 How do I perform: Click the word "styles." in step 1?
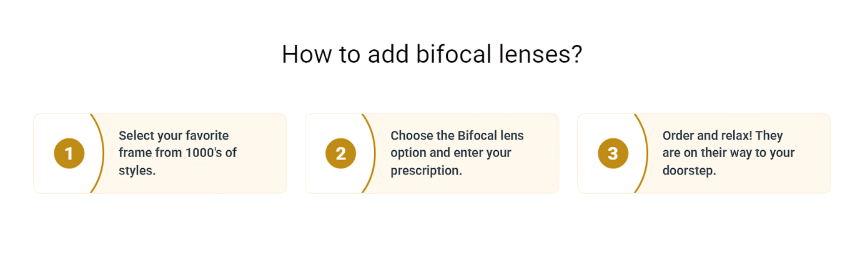[x=137, y=170]
